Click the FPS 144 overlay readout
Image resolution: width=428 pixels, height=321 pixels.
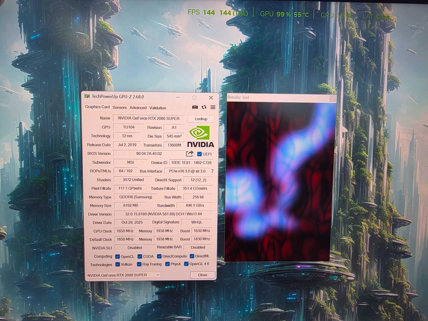(x=217, y=12)
